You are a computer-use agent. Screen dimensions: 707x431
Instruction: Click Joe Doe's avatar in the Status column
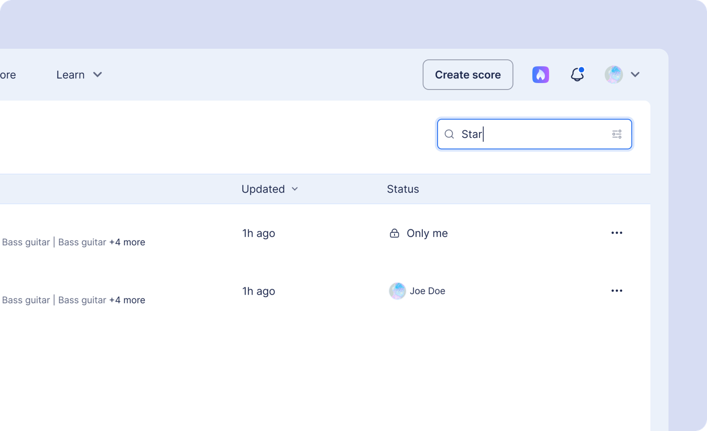pyautogui.click(x=397, y=291)
